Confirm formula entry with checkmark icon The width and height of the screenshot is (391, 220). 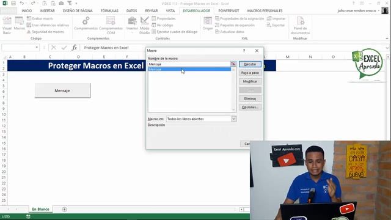(x=64, y=48)
